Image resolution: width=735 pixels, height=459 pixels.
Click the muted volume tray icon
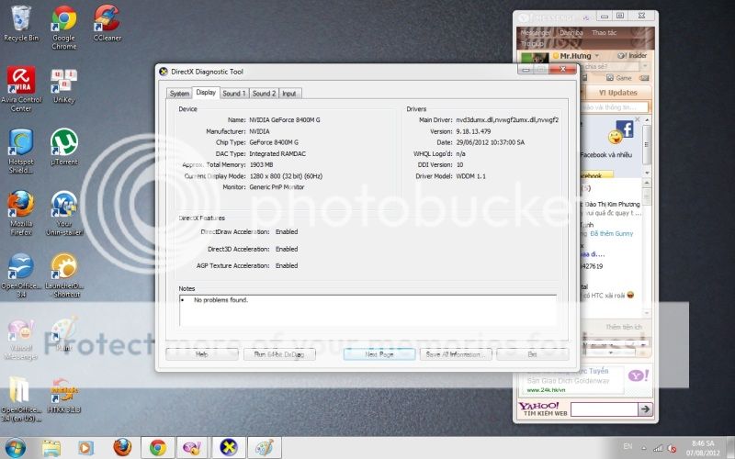[672, 448]
